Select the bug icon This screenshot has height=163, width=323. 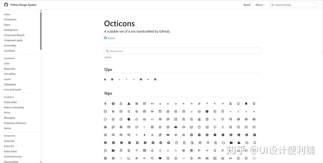point(168,112)
